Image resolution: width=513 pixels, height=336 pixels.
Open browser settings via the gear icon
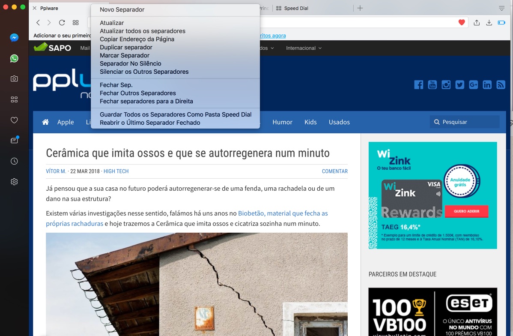point(14,181)
